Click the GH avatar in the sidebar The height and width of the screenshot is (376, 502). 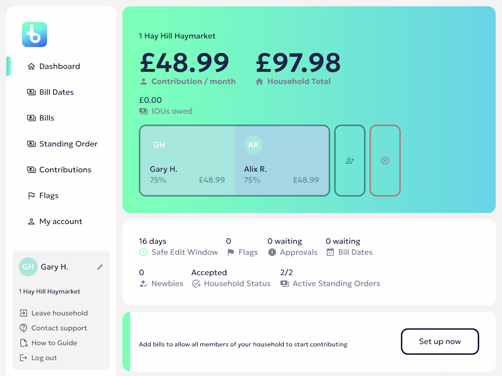(x=28, y=267)
